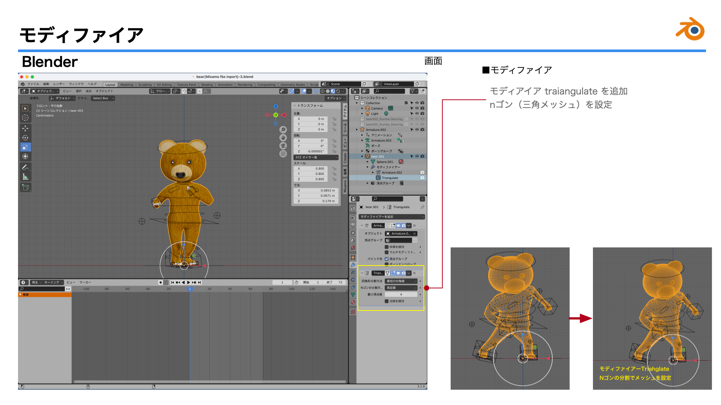Enable the 法線を維持 checkbox
The height and width of the screenshot is (405, 721).
[386, 301]
